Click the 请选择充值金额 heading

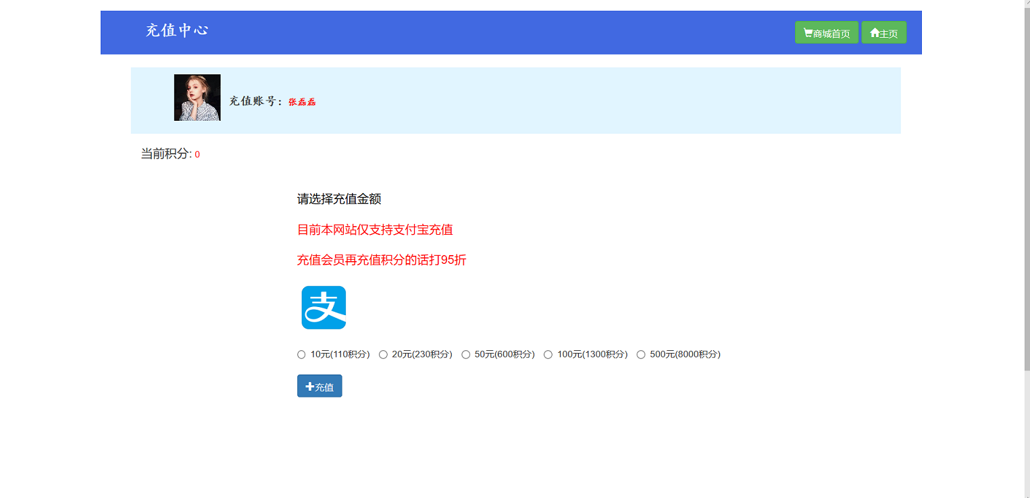coord(339,199)
